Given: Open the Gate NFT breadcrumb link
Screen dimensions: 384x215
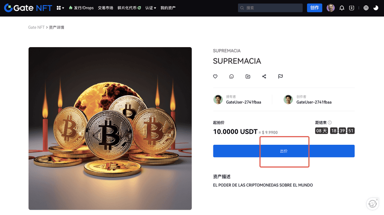Looking at the screenshot, I should 36,27.
